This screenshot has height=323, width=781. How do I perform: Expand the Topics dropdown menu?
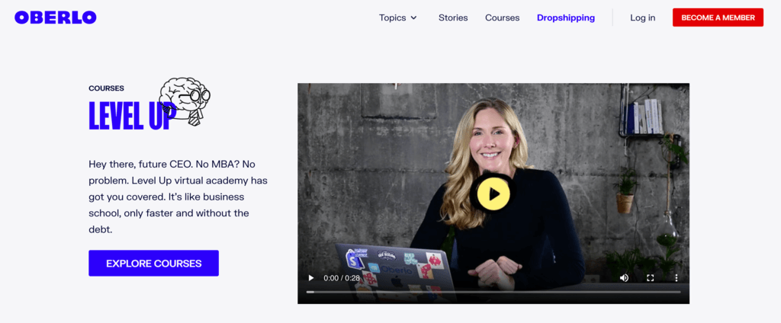(397, 18)
